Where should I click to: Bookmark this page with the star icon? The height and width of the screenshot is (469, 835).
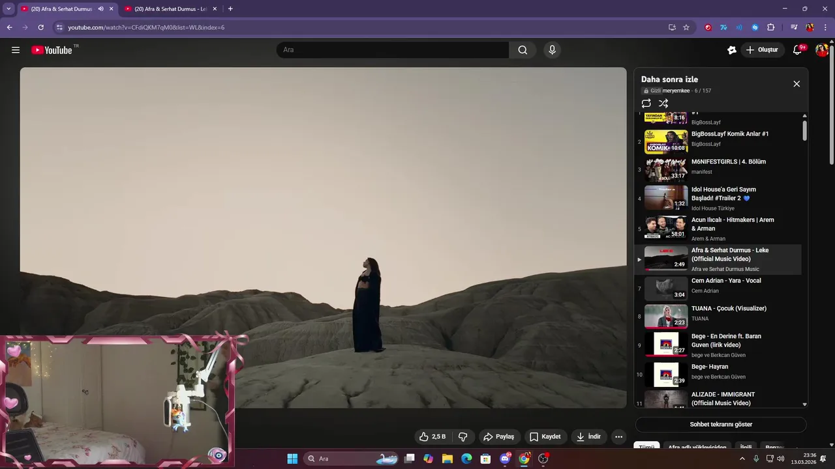coord(686,27)
